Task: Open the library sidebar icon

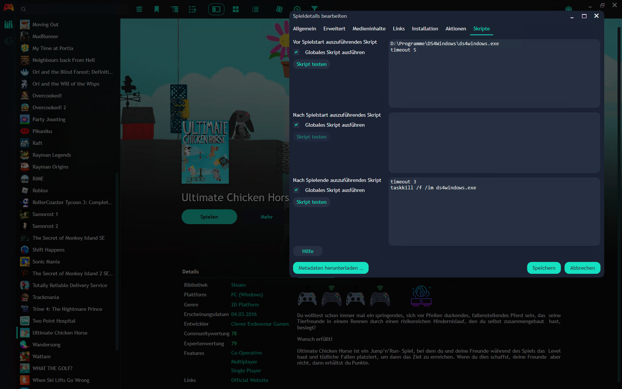Action: (9, 24)
